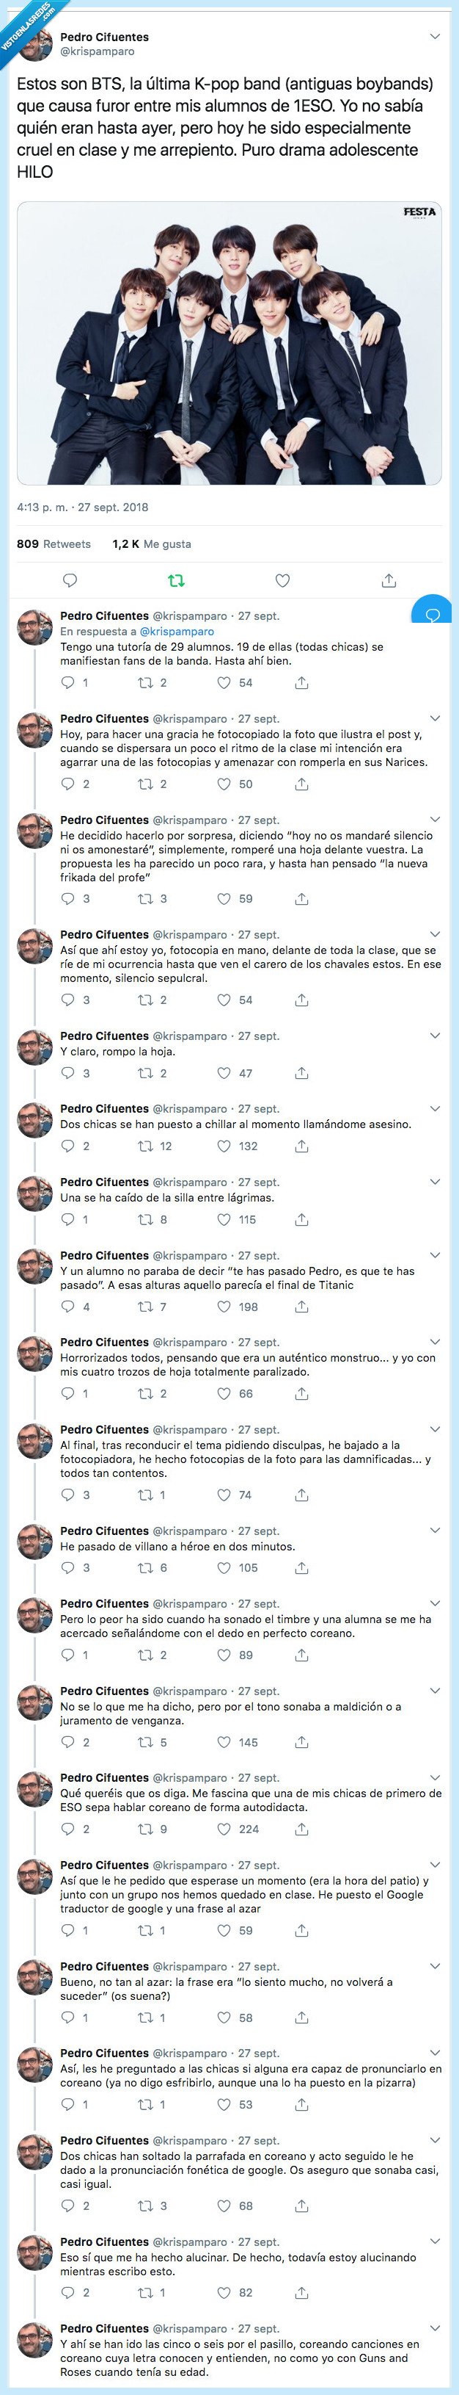The image size is (459, 2395).
Task: View the 1,2 K Me gusta list
Action: coord(151,544)
